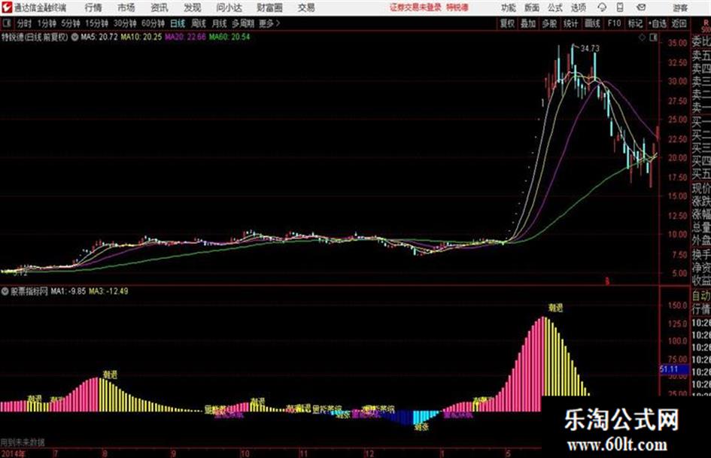Click the 34.73 high price label
Image resolution: width=711 pixels, height=458 pixels.
[589, 49]
